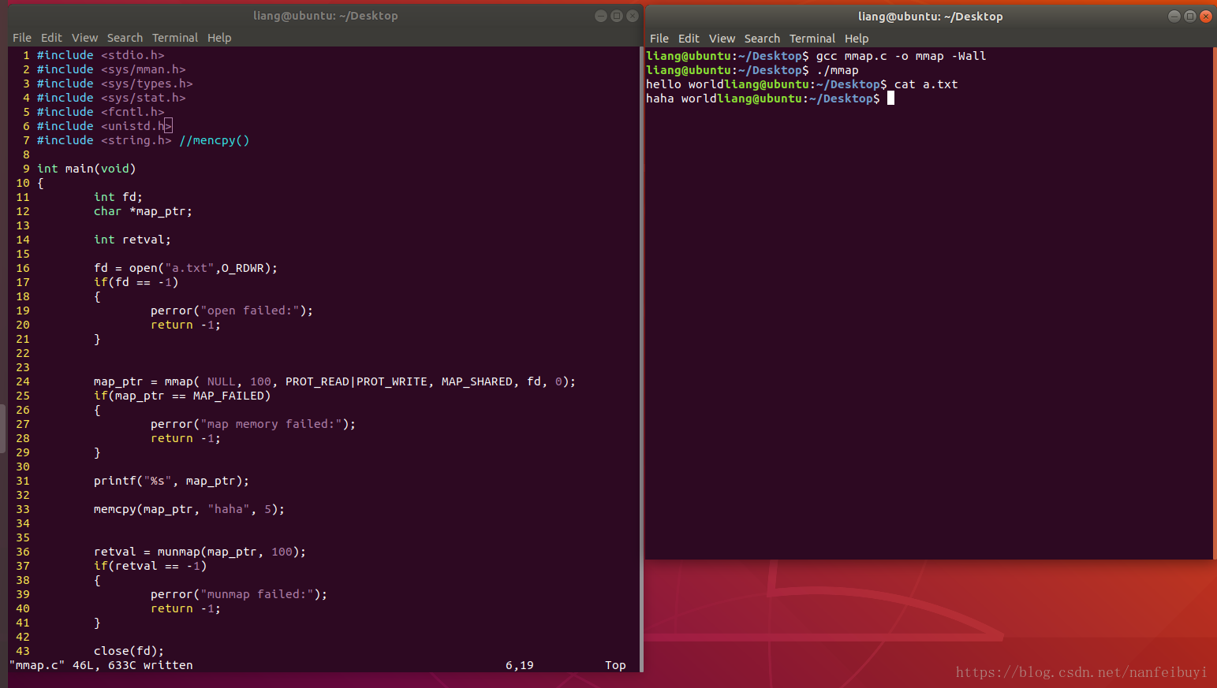Image resolution: width=1217 pixels, height=688 pixels.
Task: Open Edit menu in right terminal
Action: (689, 39)
